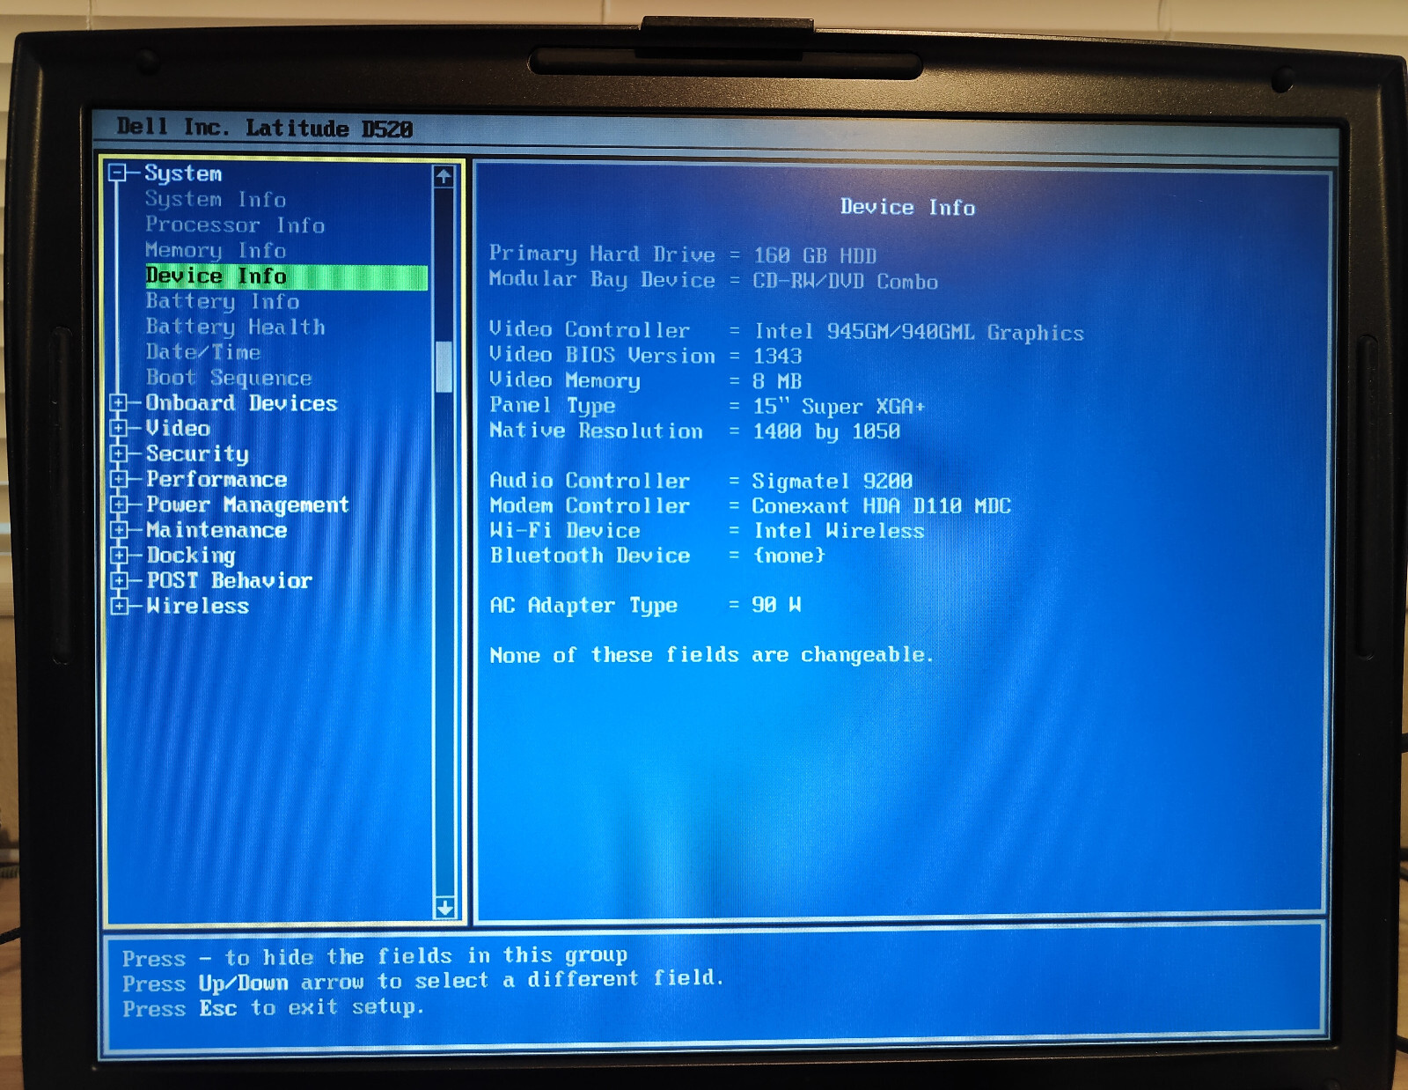
Task: Click the 'Conexant HDA D110 MDC' value
Action: pyautogui.click(x=882, y=506)
